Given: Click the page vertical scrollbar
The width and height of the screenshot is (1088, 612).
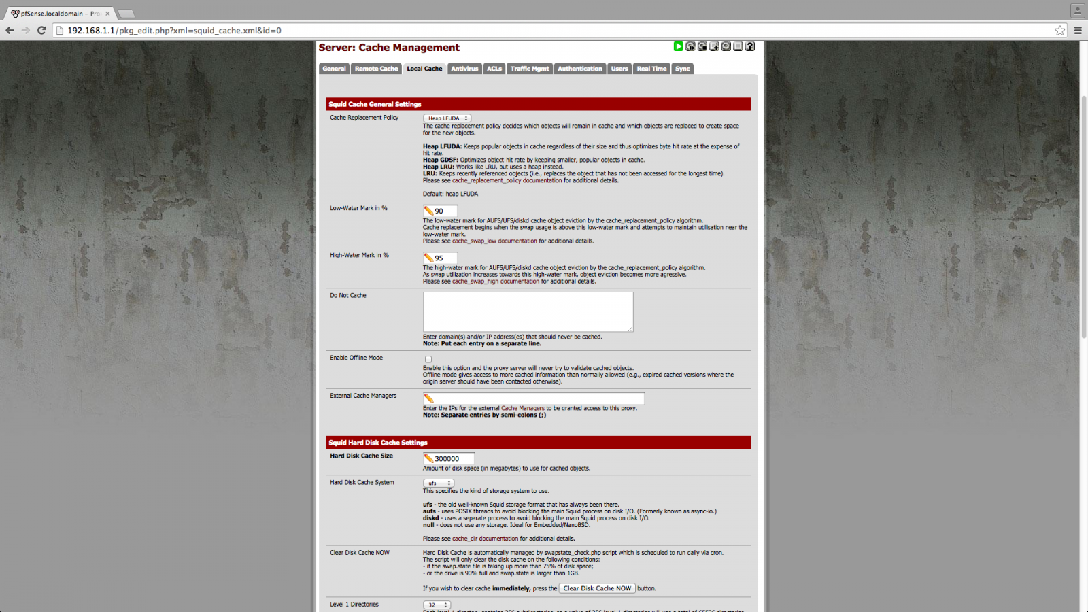Looking at the screenshot, I should click(1084, 217).
